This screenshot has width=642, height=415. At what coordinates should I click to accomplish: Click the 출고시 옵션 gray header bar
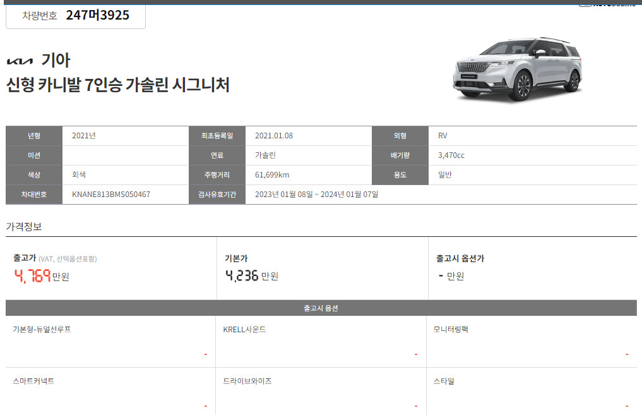pyautogui.click(x=321, y=308)
